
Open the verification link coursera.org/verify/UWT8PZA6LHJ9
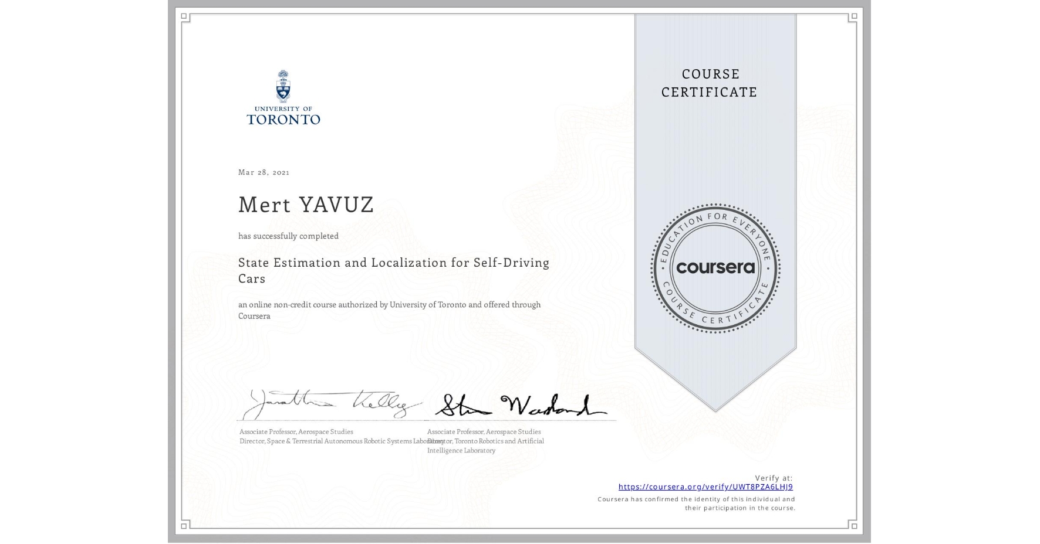(706, 487)
